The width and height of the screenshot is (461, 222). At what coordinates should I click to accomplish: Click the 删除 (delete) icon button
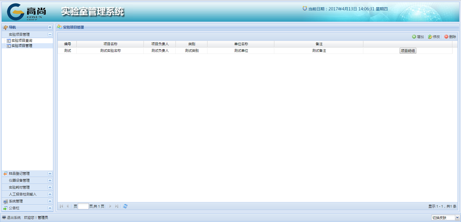pos(450,37)
